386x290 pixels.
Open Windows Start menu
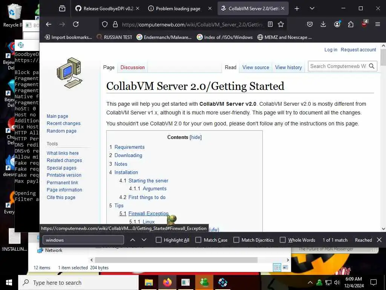pos(9,282)
